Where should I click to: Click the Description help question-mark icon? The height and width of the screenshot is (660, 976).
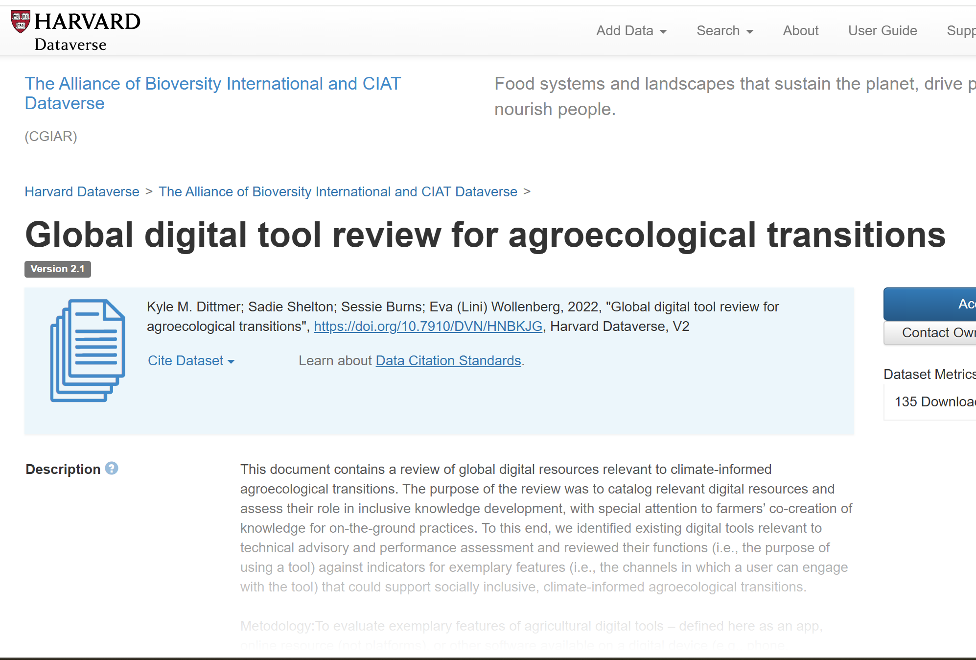[112, 469]
